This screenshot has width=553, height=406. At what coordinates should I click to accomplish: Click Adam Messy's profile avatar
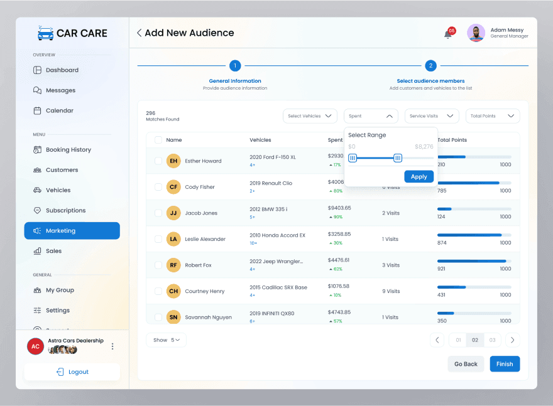476,33
